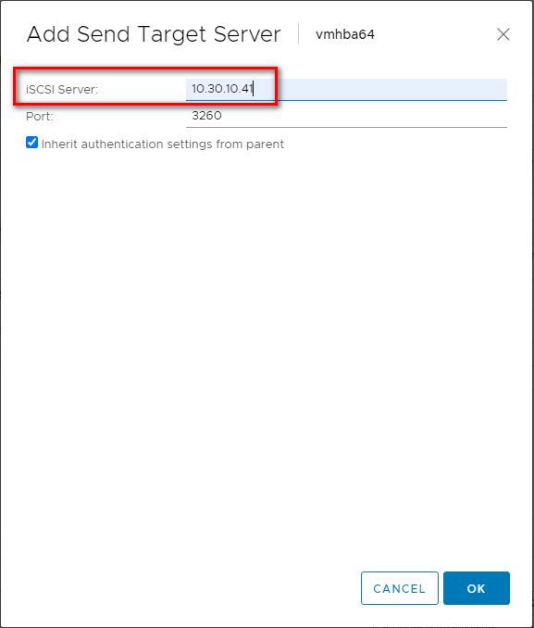
Task: Click the header divider beside vmhba64
Action: click(x=299, y=33)
